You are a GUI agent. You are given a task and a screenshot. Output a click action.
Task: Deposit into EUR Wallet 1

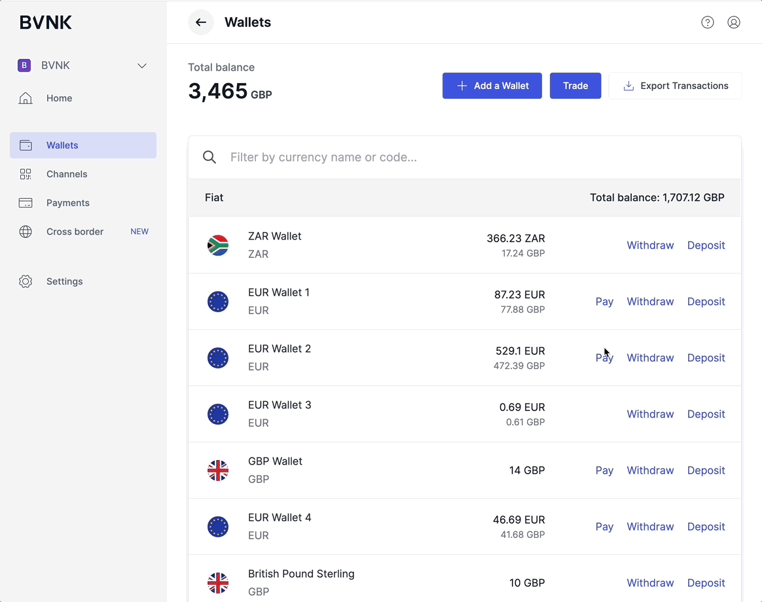706,302
